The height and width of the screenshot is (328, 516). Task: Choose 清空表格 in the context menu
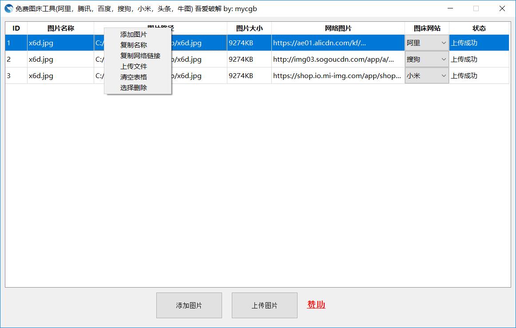(133, 77)
